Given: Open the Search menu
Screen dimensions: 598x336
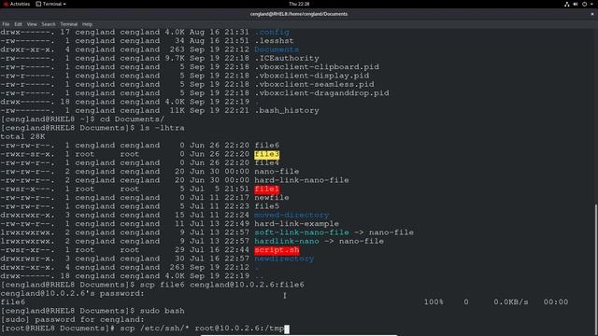Looking at the screenshot, I should click(x=49, y=24).
